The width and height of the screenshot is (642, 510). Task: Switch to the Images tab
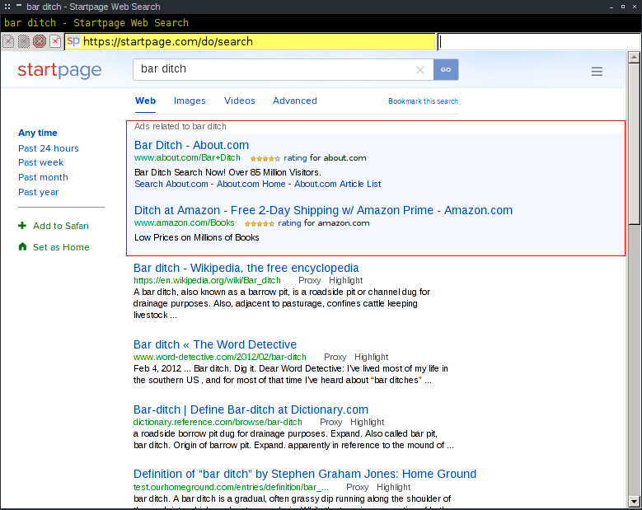[190, 101]
